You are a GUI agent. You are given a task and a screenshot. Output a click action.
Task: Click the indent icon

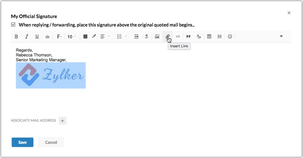coord(136,36)
